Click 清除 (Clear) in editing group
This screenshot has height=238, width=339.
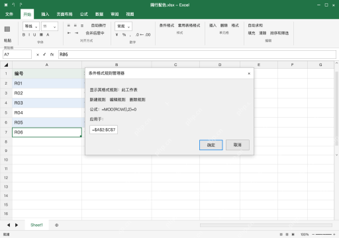[263, 33]
